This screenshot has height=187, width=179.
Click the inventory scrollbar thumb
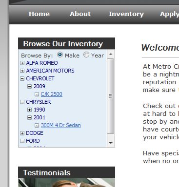pyautogui.click(x=110, y=96)
